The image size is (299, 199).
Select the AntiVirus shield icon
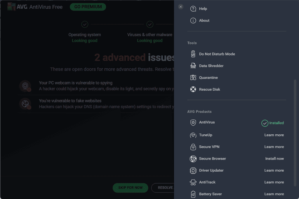click(193, 122)
